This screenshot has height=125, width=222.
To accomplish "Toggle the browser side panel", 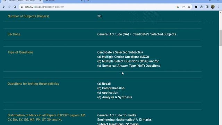I will pos(207,7).
